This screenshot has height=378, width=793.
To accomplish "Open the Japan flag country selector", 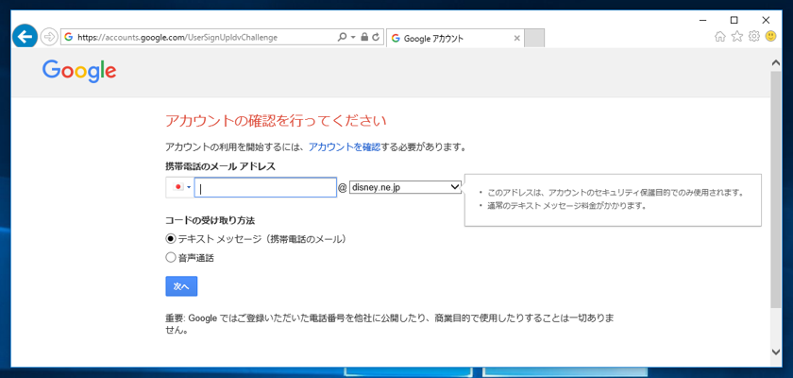I will 180,187.
